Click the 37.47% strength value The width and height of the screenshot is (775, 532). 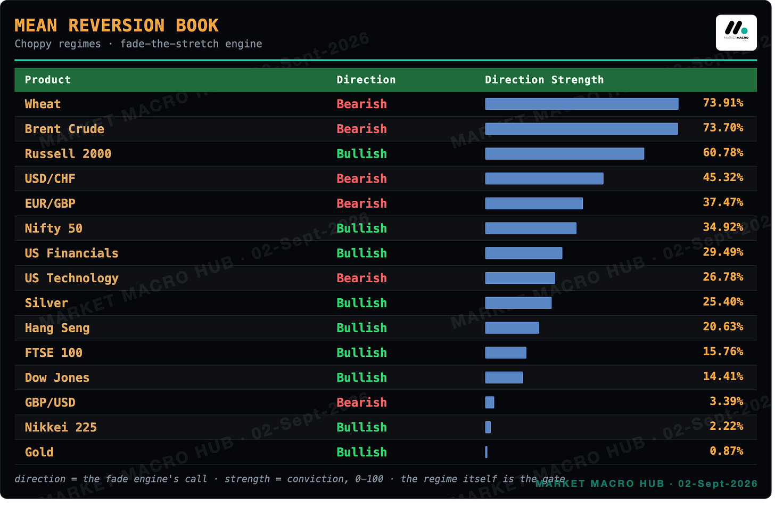click(x=723, y=202)
